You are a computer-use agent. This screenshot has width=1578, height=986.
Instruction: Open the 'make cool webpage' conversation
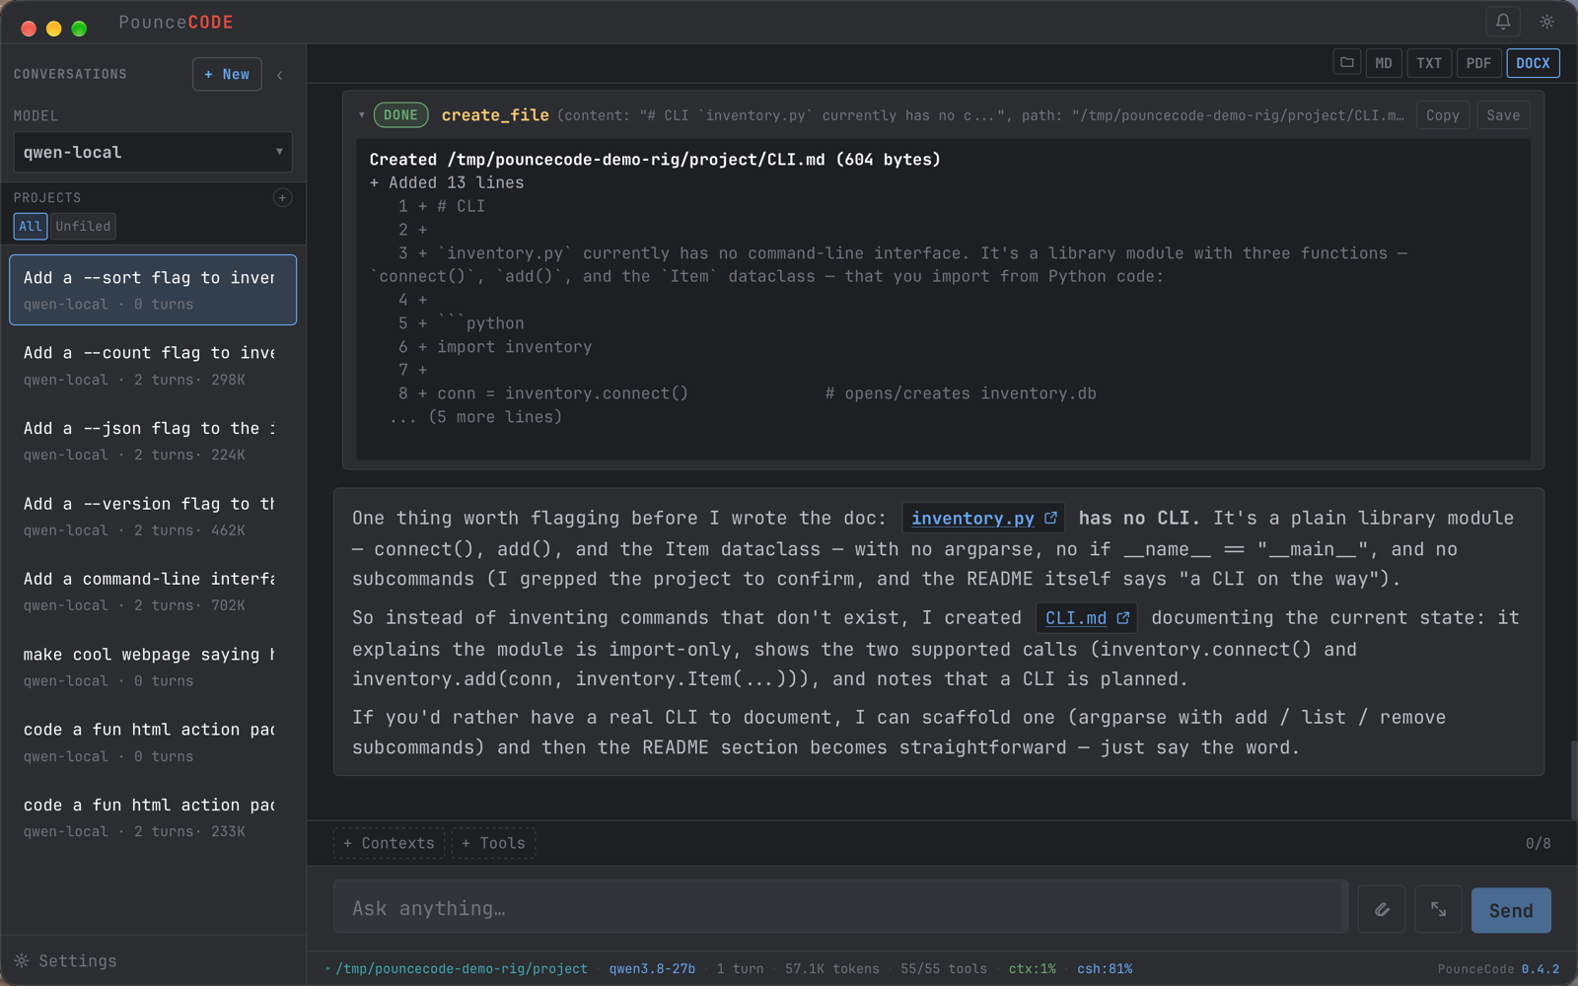[x=153, y=667]
